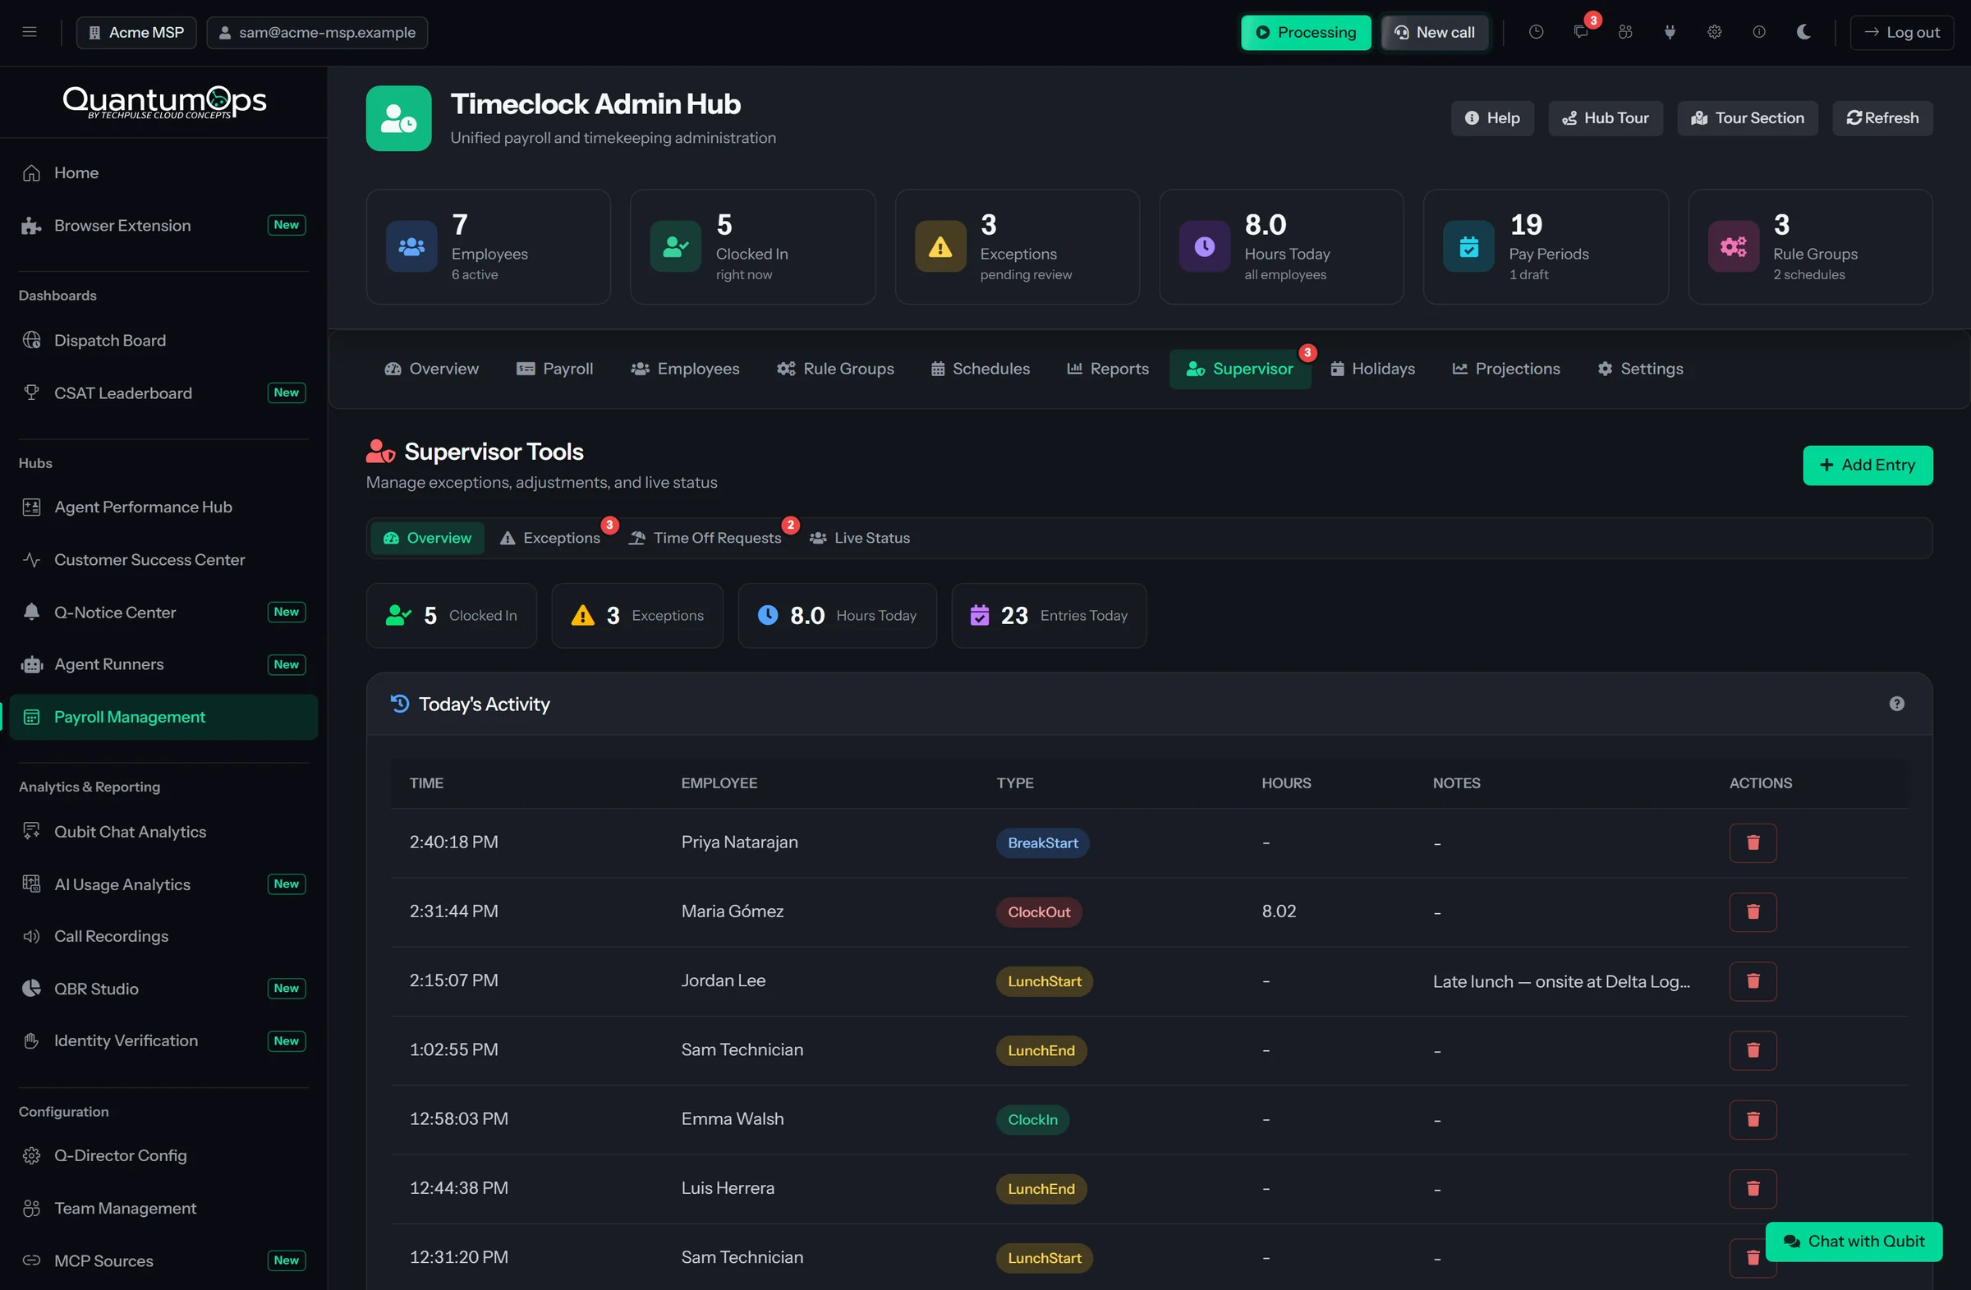Open the Schedules tab
The height and width of the screenshot is (1290, 1971).
pyautogui.click(x=981, y=370)
